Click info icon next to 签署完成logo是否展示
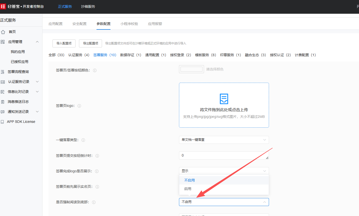The image size is (359, 216). (x=97, y=171)
